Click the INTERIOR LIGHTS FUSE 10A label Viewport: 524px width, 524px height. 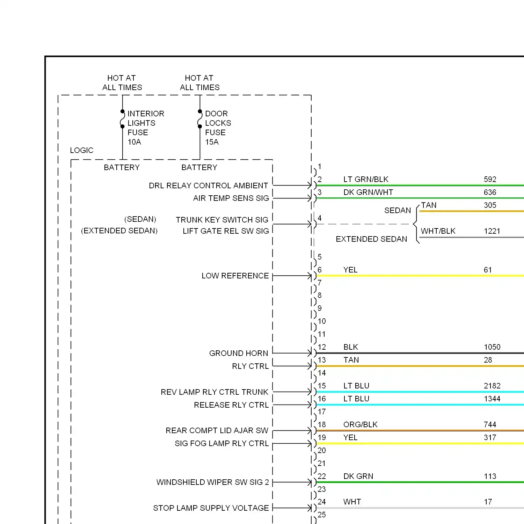[146, 128]
